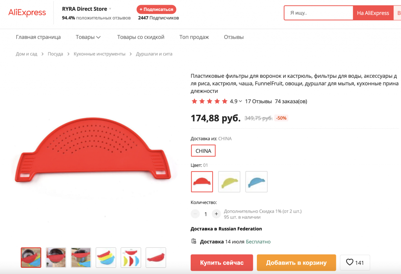Expand RYRA Direct Store info arrow
Viewport: 401px width, 274px height.
110,9
